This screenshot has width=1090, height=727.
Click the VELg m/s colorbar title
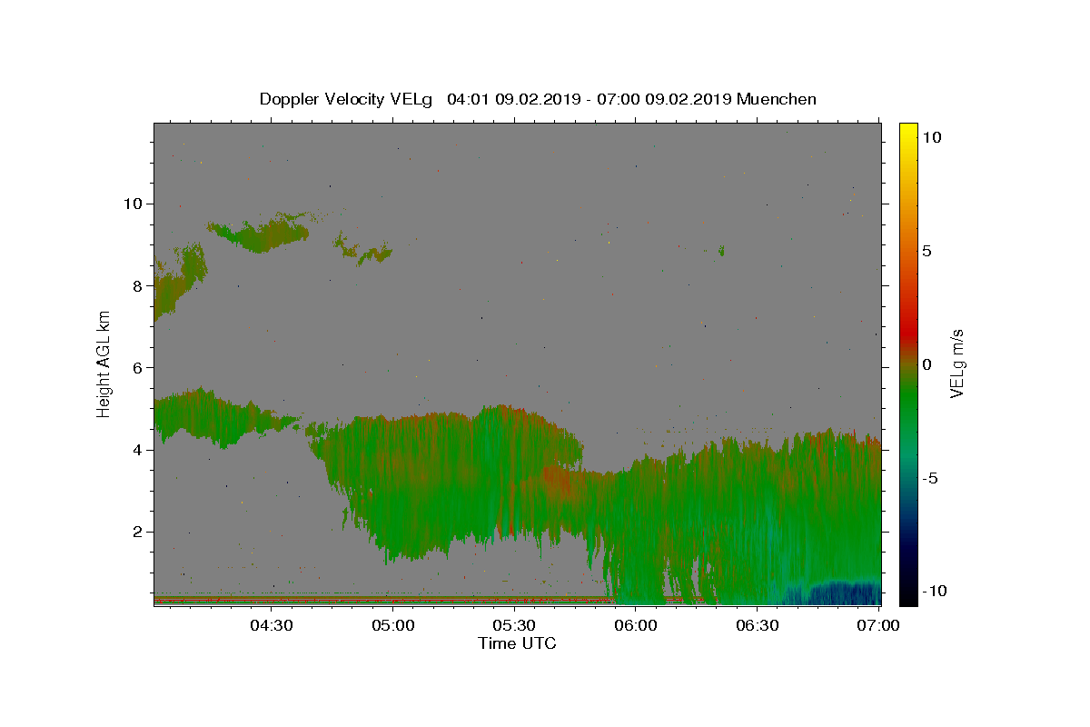point(956,363)
